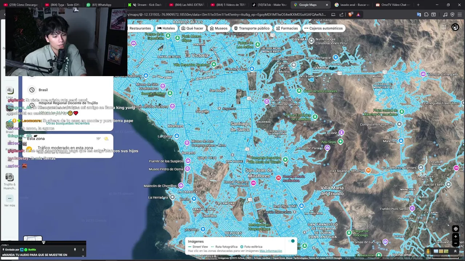465x261 pixels.
Task: Click the Villa María del Triunfo label
Action: tap(332, 190)
